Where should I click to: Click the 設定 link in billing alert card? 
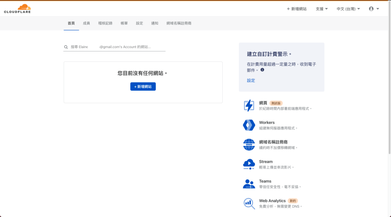(251, 81)
